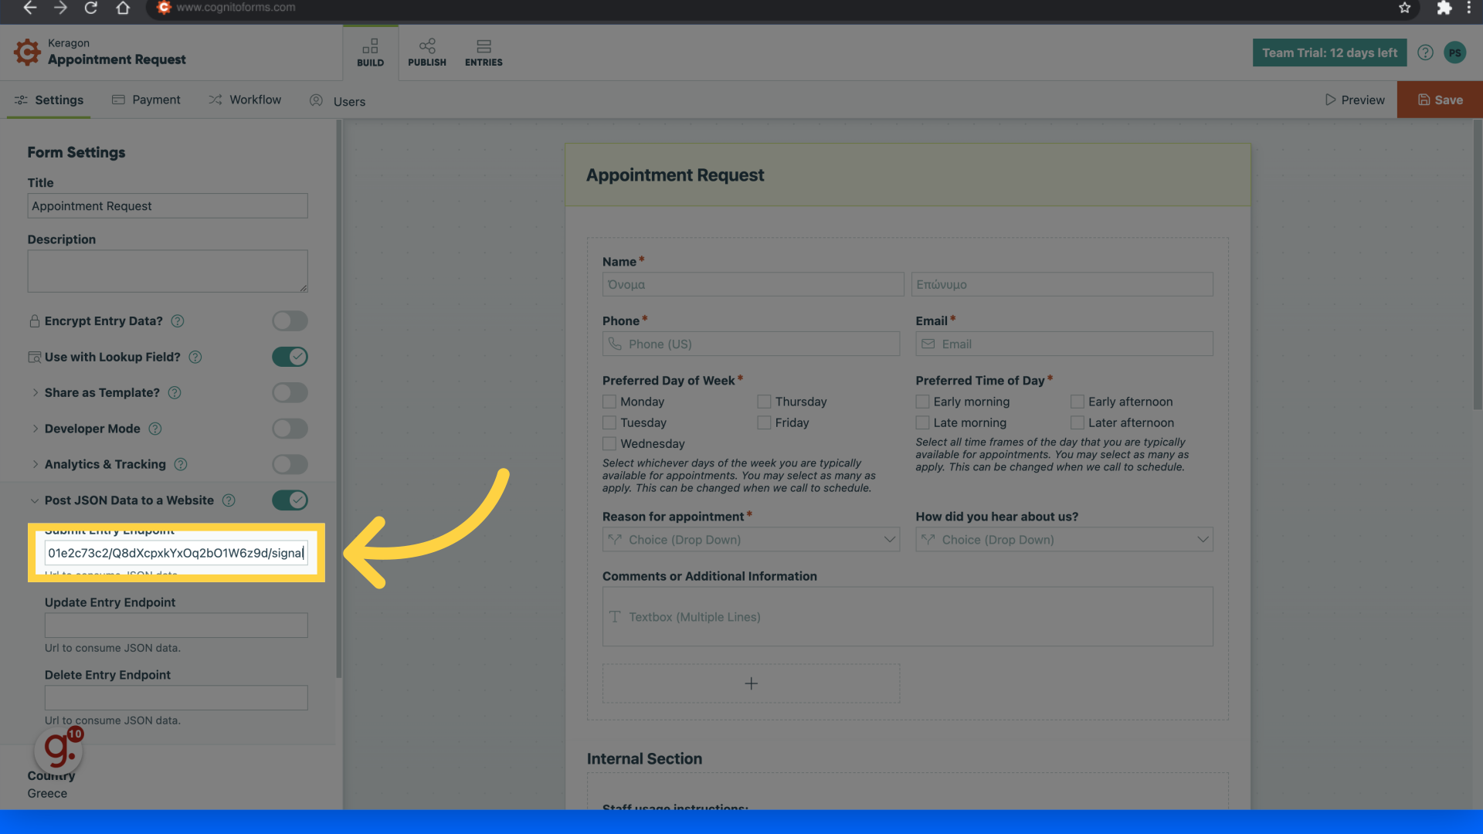
Task: Reload the page with the browser refresh icon
Action: coord(91,8)
